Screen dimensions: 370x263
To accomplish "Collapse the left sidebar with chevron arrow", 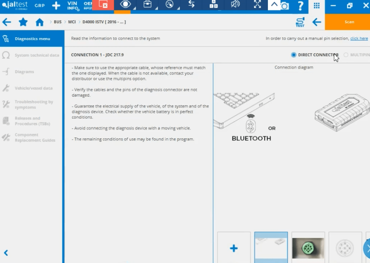I will 6,253.
